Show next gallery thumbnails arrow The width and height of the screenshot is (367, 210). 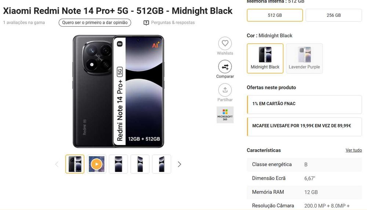coord(179,164)
